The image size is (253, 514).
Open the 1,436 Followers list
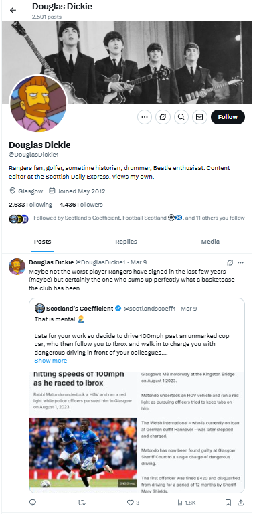coord(81,205)
